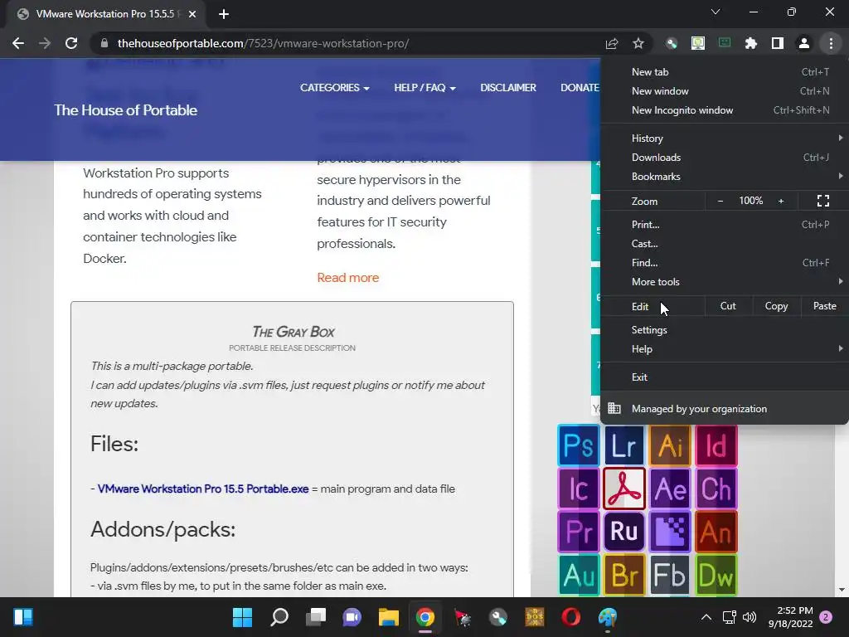Select New window menu item
The width and height of the screenshot is (849, 637).
725,91
